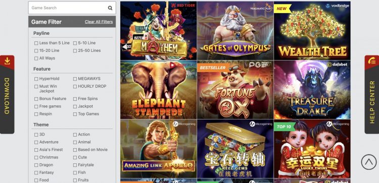Open the Mayhem game thumbnail
Screen dimensions: 379x183
[x=159, y=31]
